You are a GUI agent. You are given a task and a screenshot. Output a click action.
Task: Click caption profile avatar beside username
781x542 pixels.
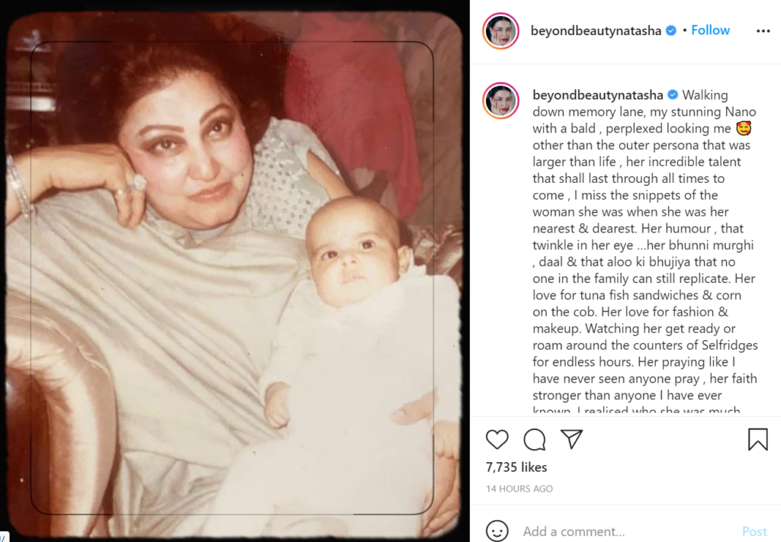pyautogui.click(x=500, y=101)
